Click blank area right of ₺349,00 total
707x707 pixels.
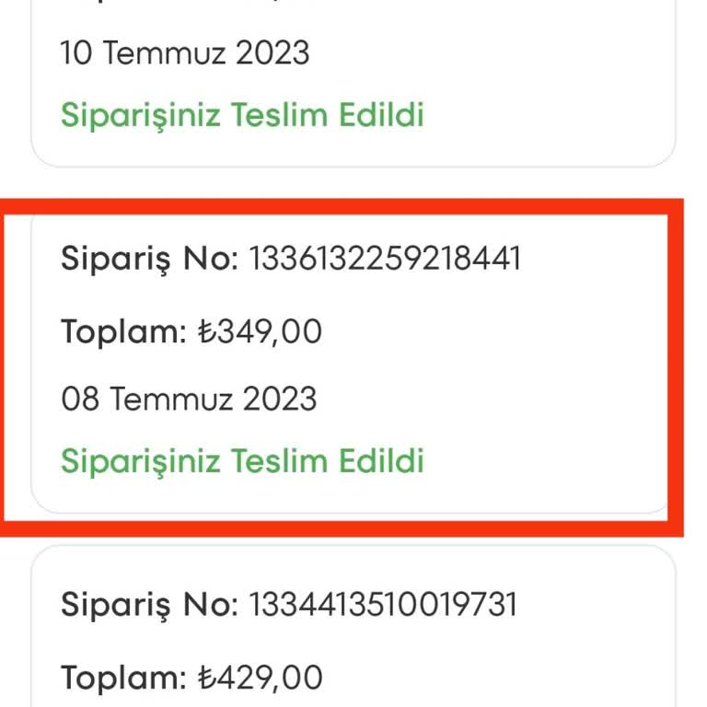coord(497,331)
